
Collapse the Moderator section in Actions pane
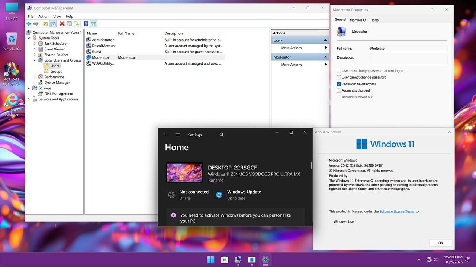[325, 57]
